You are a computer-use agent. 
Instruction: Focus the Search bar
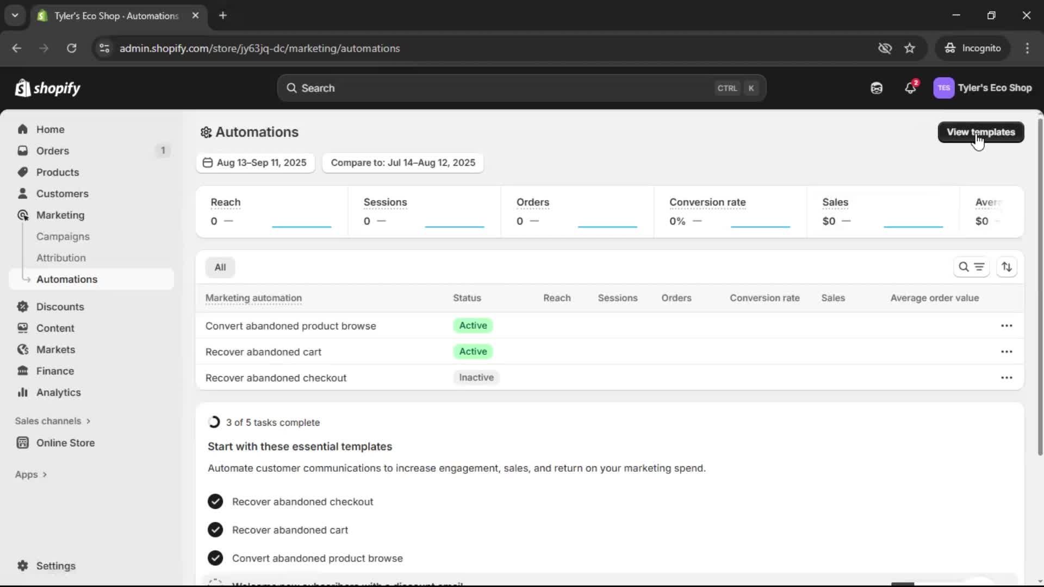(521, 88)
